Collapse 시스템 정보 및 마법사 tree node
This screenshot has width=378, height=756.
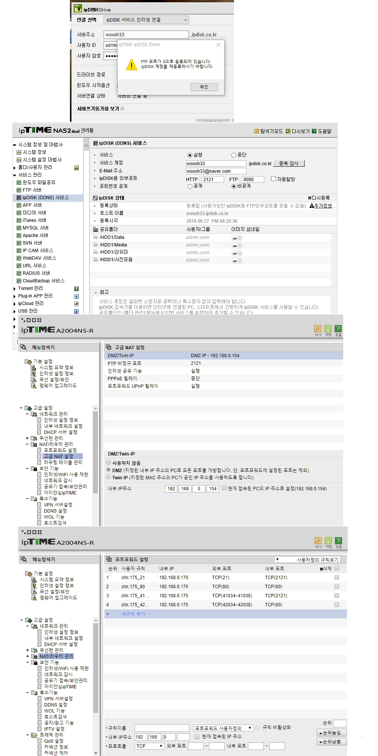coord(14,145)
